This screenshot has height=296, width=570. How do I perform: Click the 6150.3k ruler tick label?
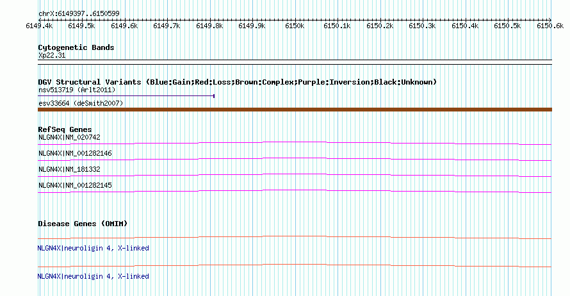coord(422,26)
